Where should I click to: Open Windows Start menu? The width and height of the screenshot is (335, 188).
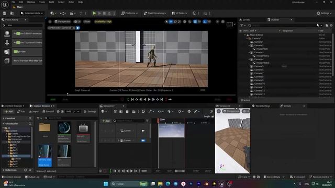pos(106,184)
